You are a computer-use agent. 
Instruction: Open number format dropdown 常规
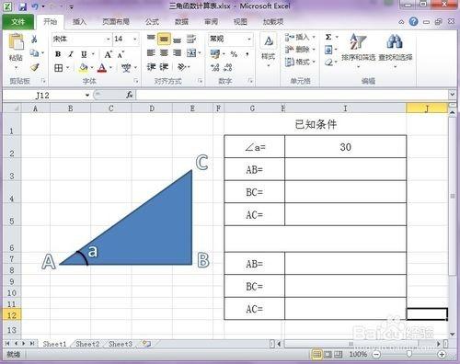coord(249,39)
